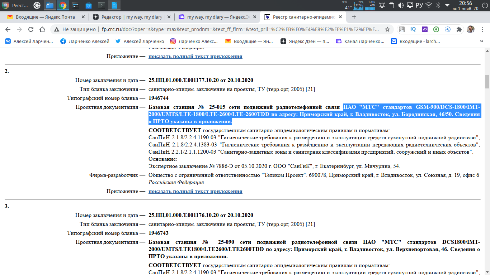Click the clock showing 20:56
490x275 pixels.
click(465, 3)
